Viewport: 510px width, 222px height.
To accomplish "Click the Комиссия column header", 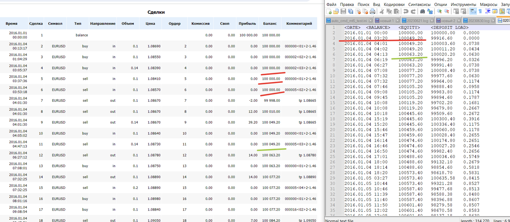I will [200, 24].
